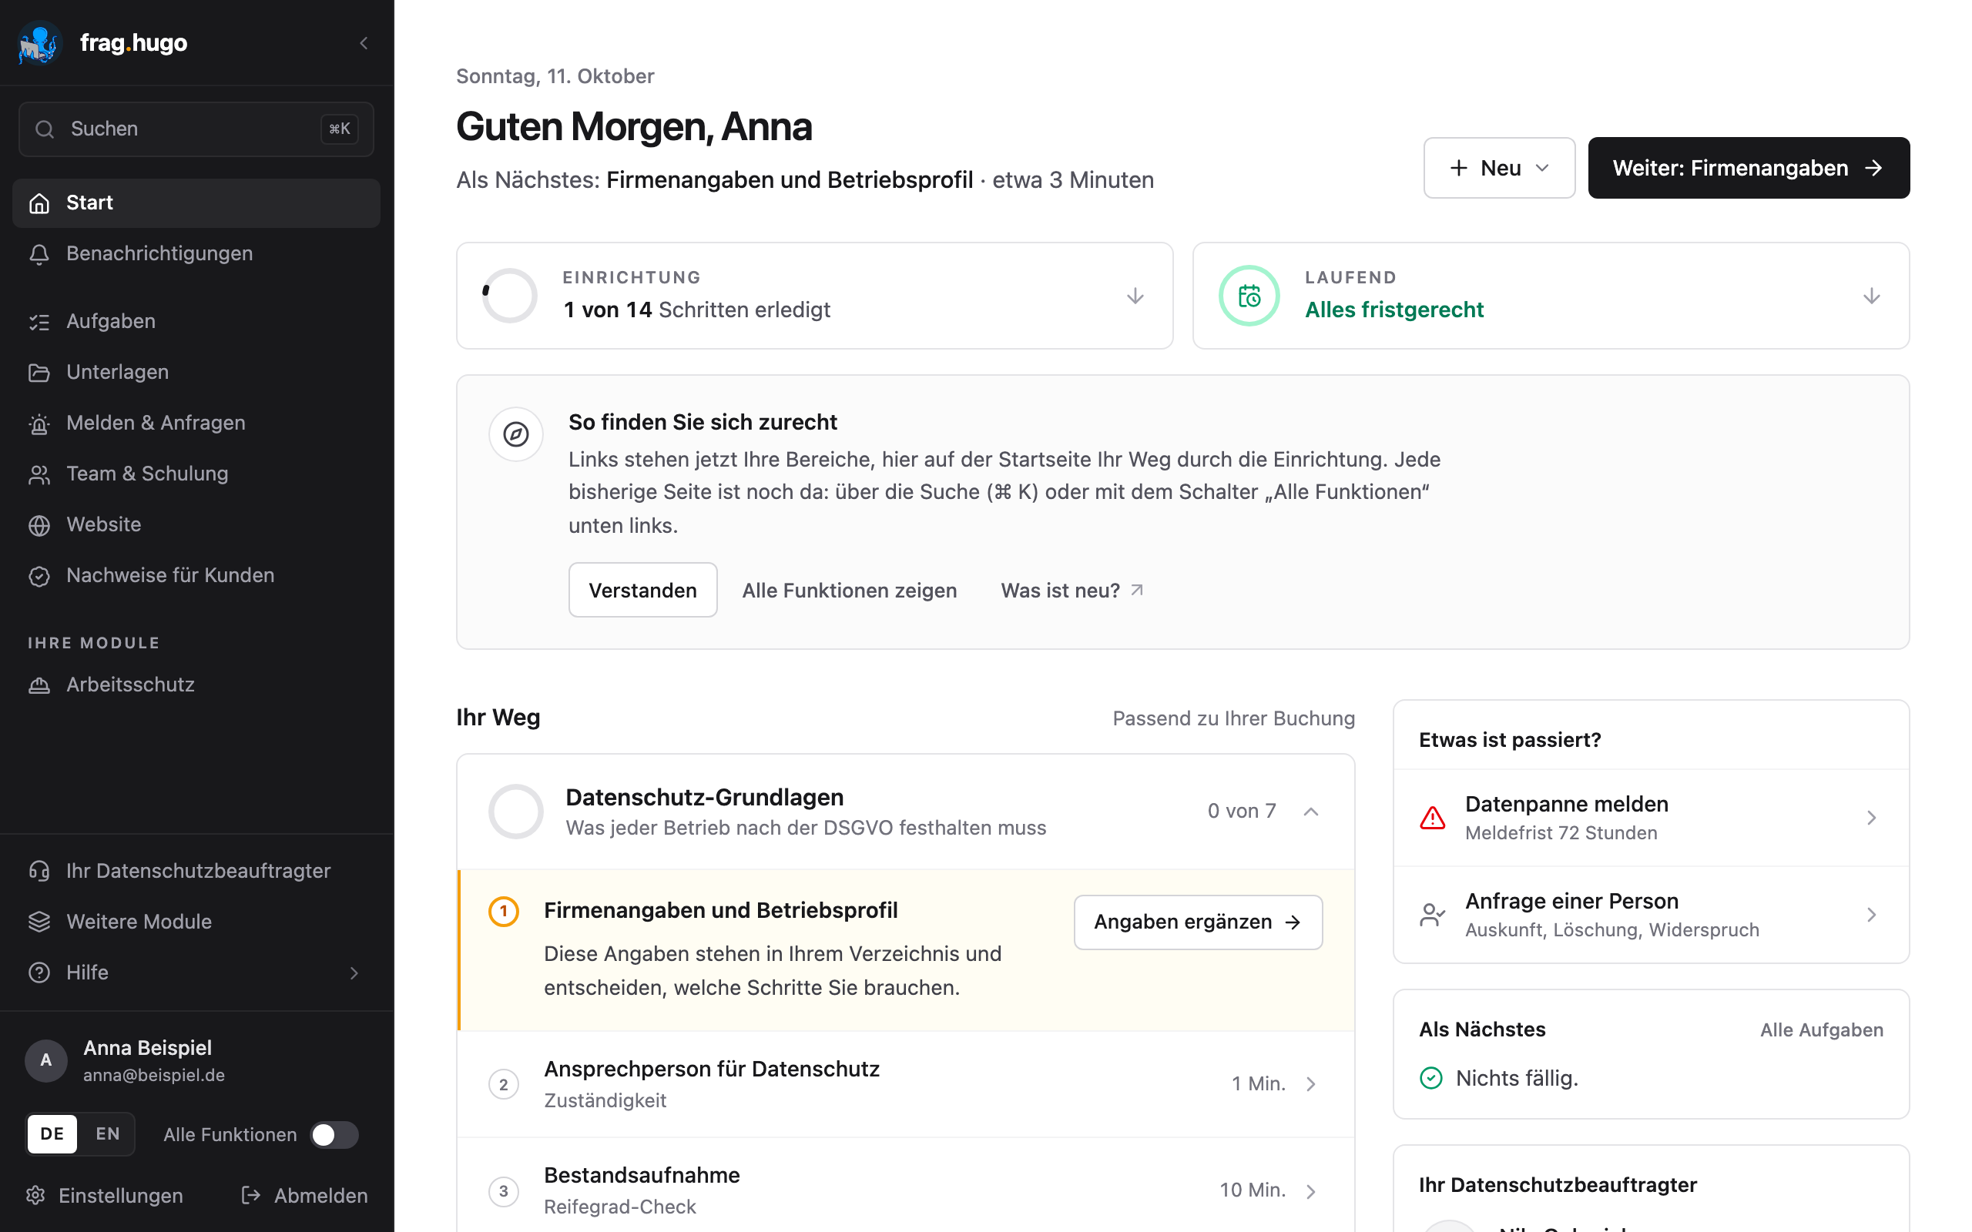
Task: Switch language to EN
Action: pos(108,1134)
